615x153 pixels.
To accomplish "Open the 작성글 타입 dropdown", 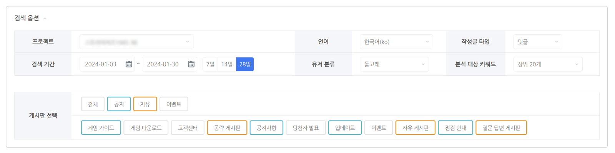I will (537, 42).
